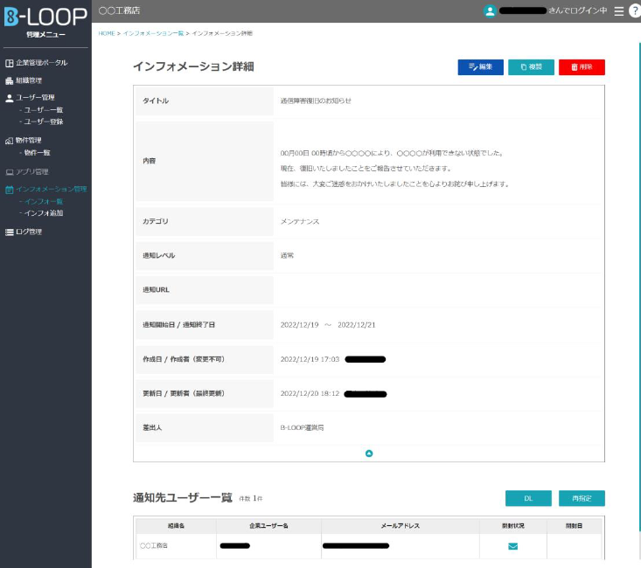
Task: Select ユーザー登録 from sidebar menu
Action: [44, 121]
